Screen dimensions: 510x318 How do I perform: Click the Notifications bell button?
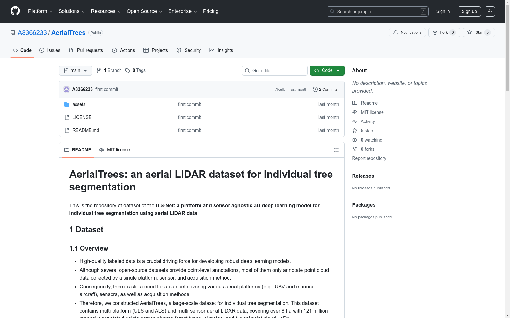click(x=407, y=32)
